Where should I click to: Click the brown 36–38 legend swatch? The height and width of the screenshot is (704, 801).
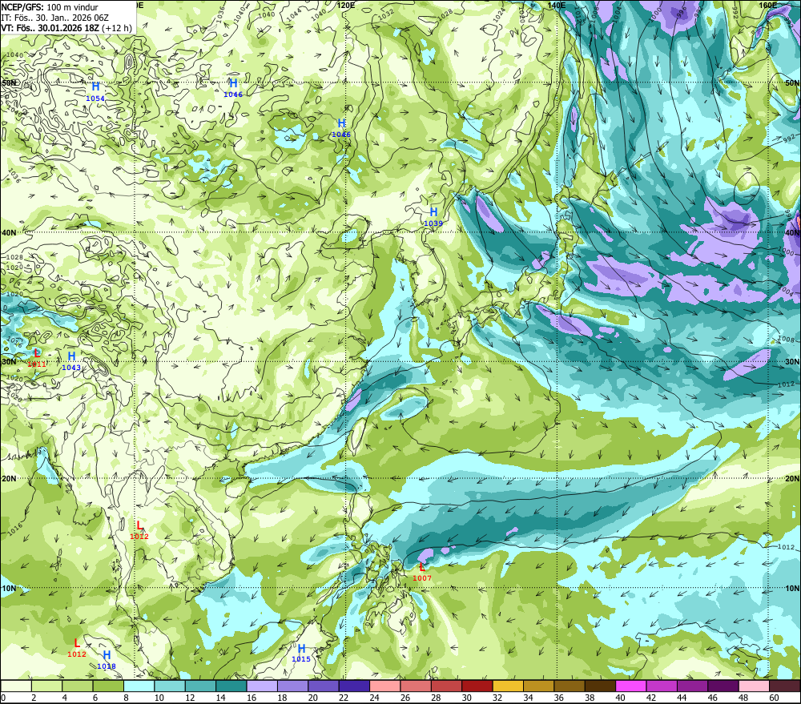click(x=570, y=686)
